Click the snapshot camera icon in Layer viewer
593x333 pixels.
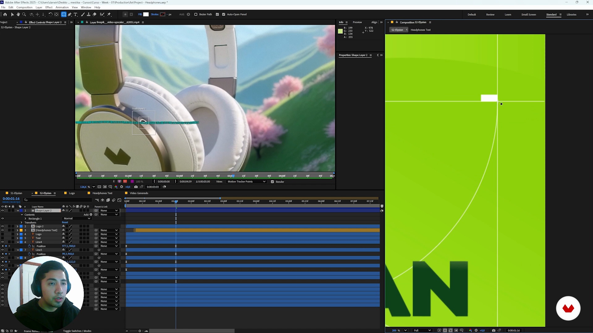[x=136, y=187]
